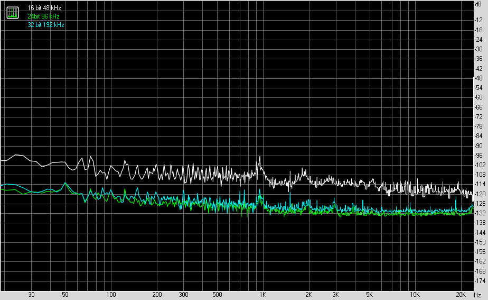
Task: Click the 100 frequency axis label
Action: pyautogui.click(x=111, y=295)
